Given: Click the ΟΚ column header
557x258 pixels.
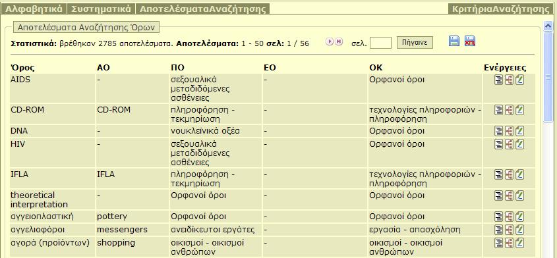Looking at the screenshot, I should [376, 67].
